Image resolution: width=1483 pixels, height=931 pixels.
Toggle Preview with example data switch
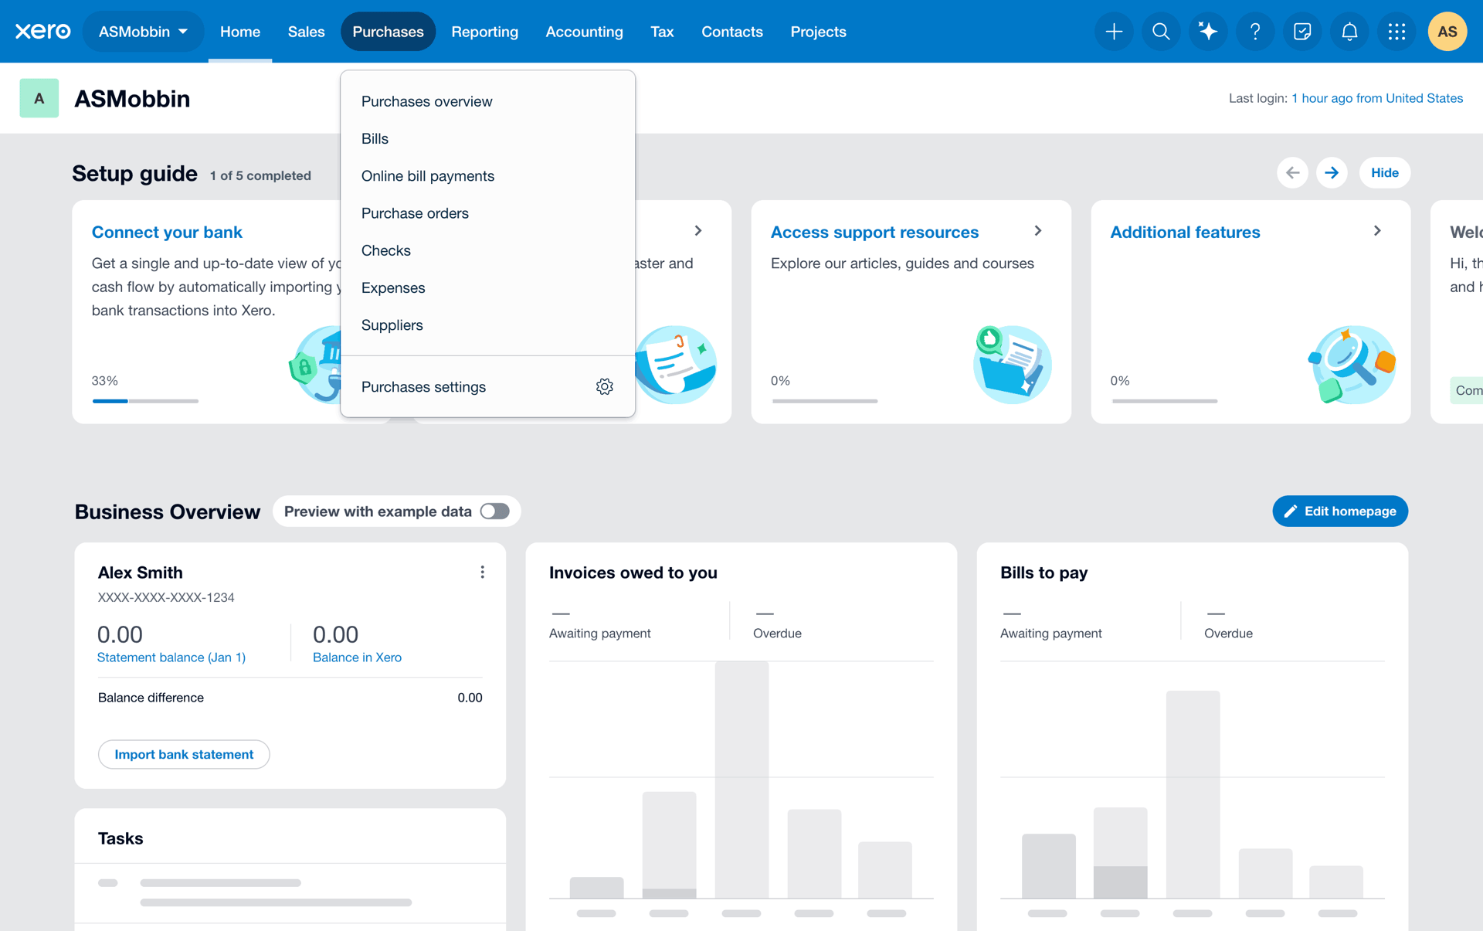pos(495,511)
